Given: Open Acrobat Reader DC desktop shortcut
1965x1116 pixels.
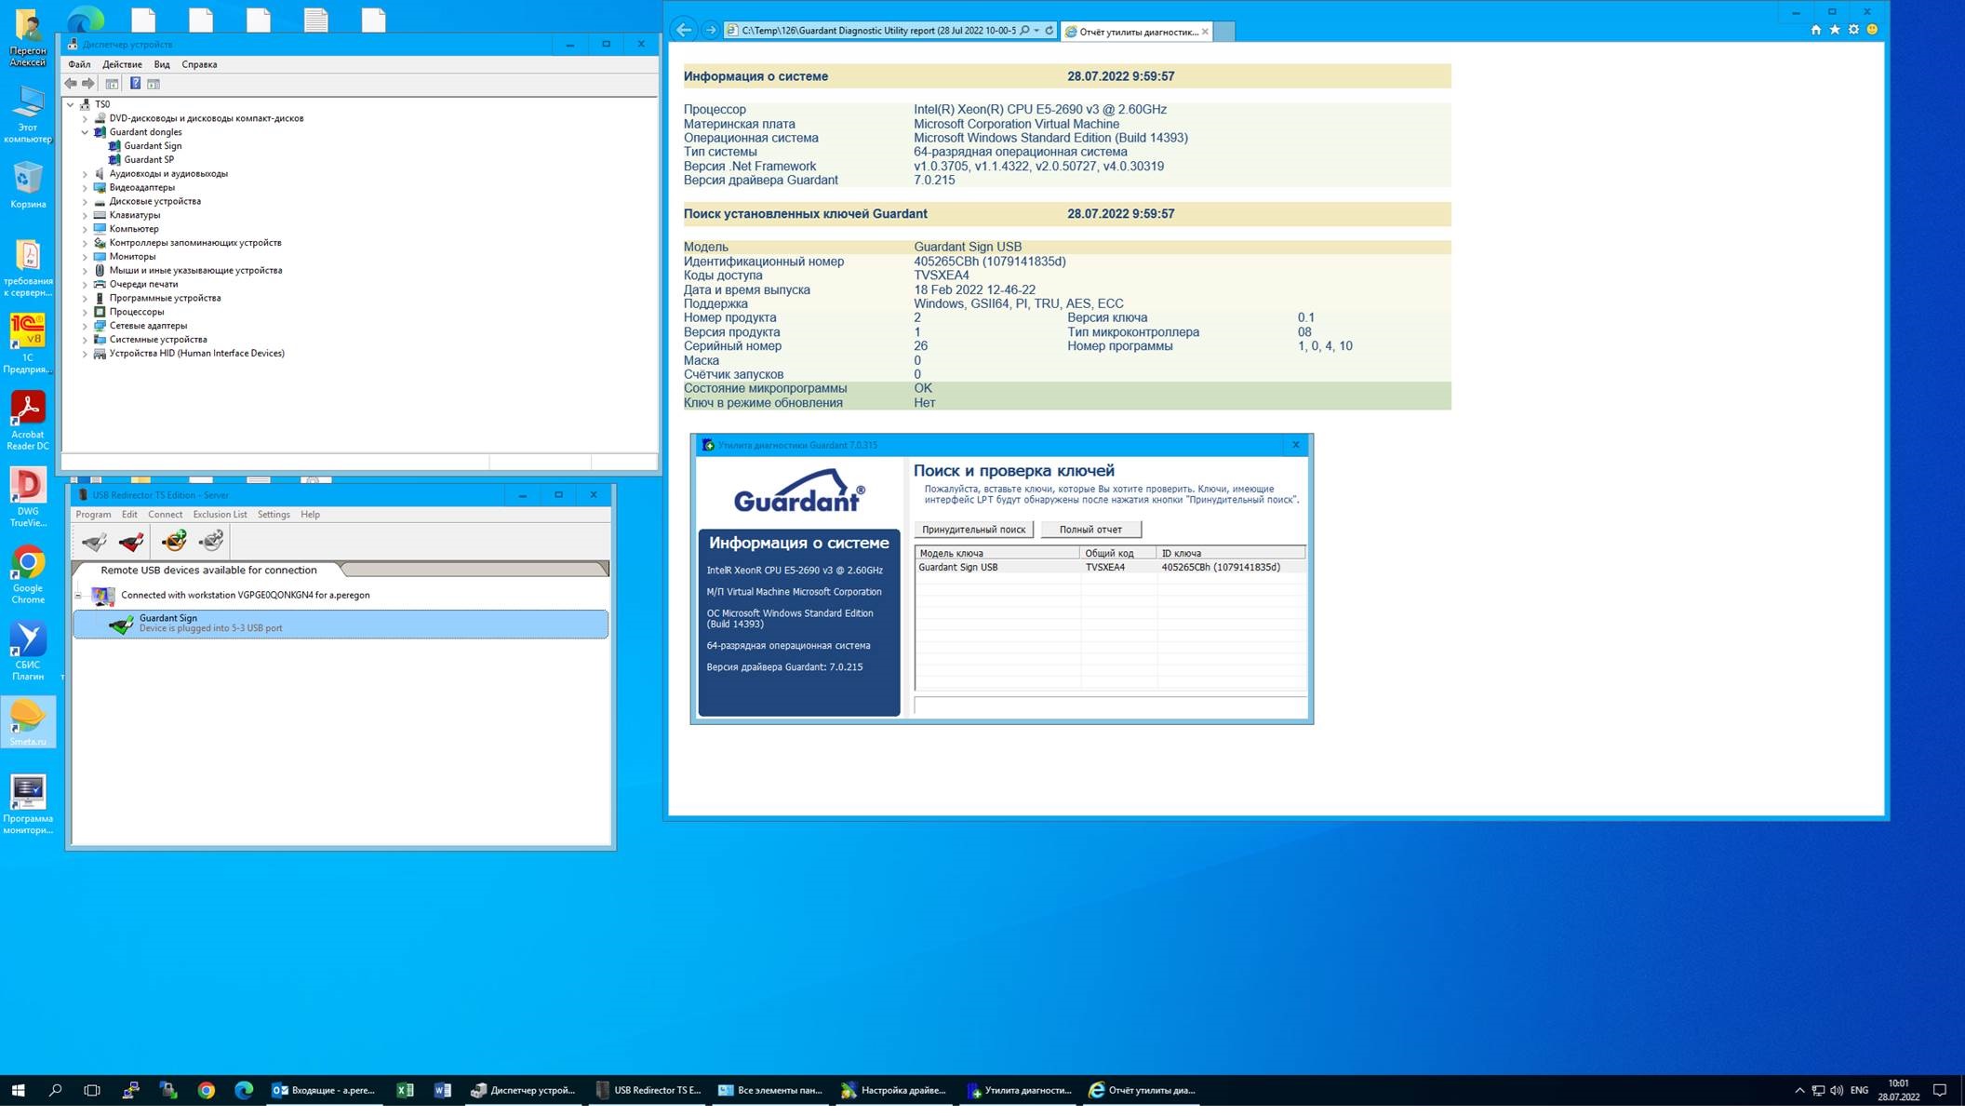Looking at the screenshot, I should 28,421.
